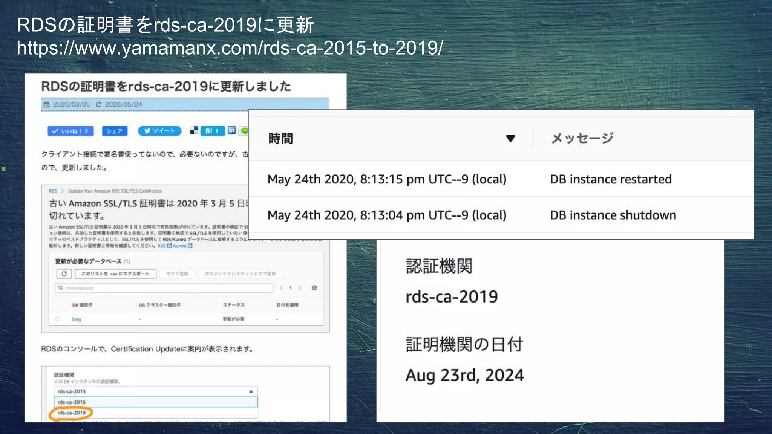Viewport: 772px width, 434px height.
Task: Click the update-date icon beside 2020/05/24
Action: pos(98,104)
